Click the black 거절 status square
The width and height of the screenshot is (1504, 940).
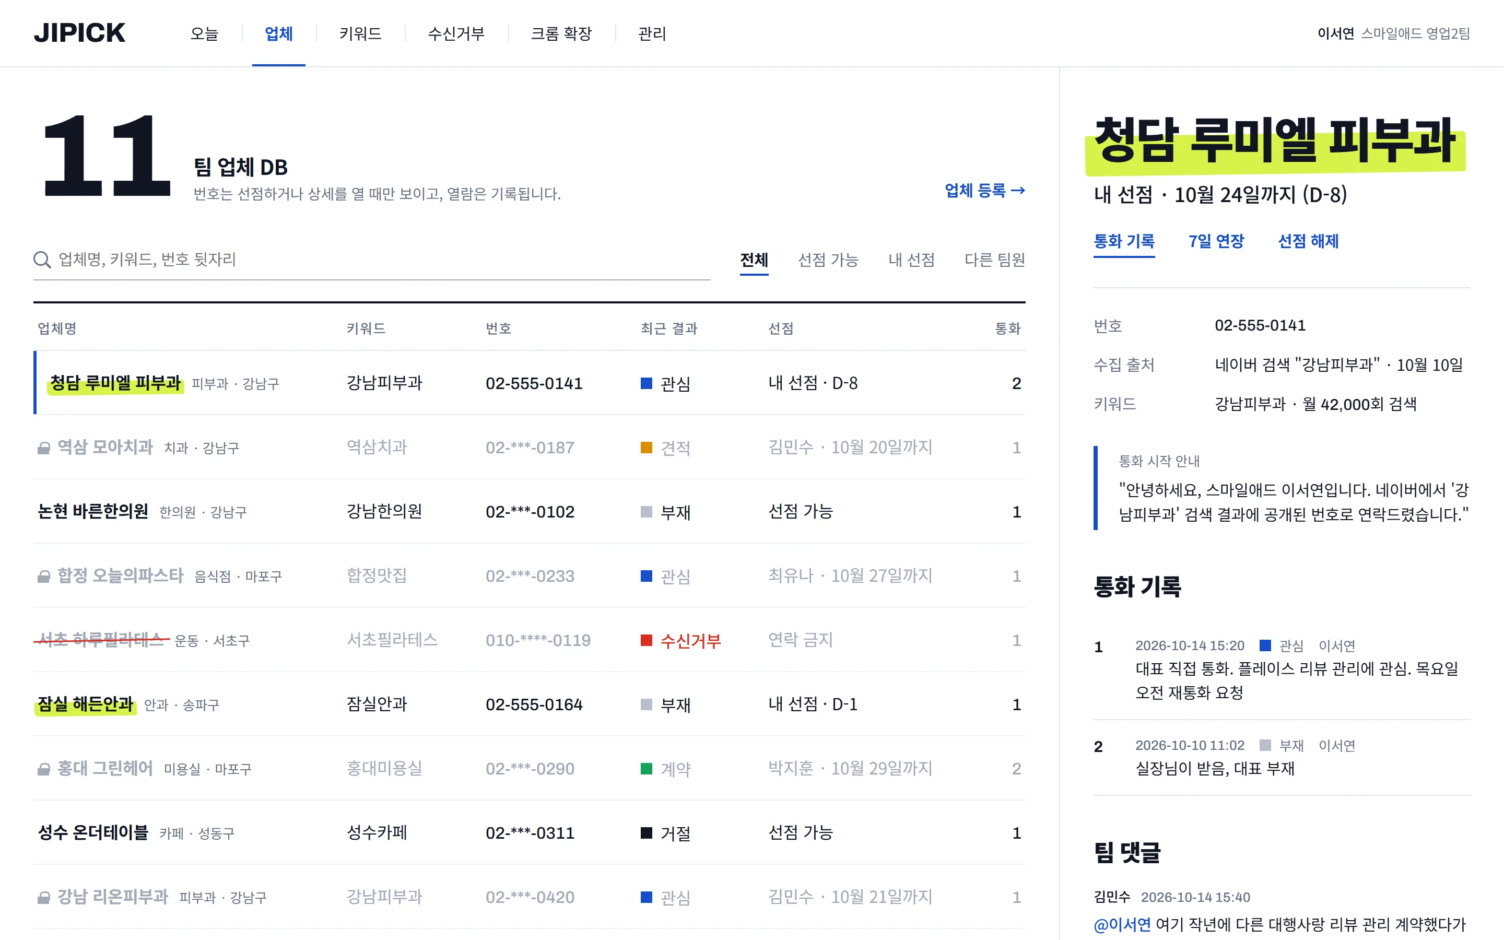647,833
